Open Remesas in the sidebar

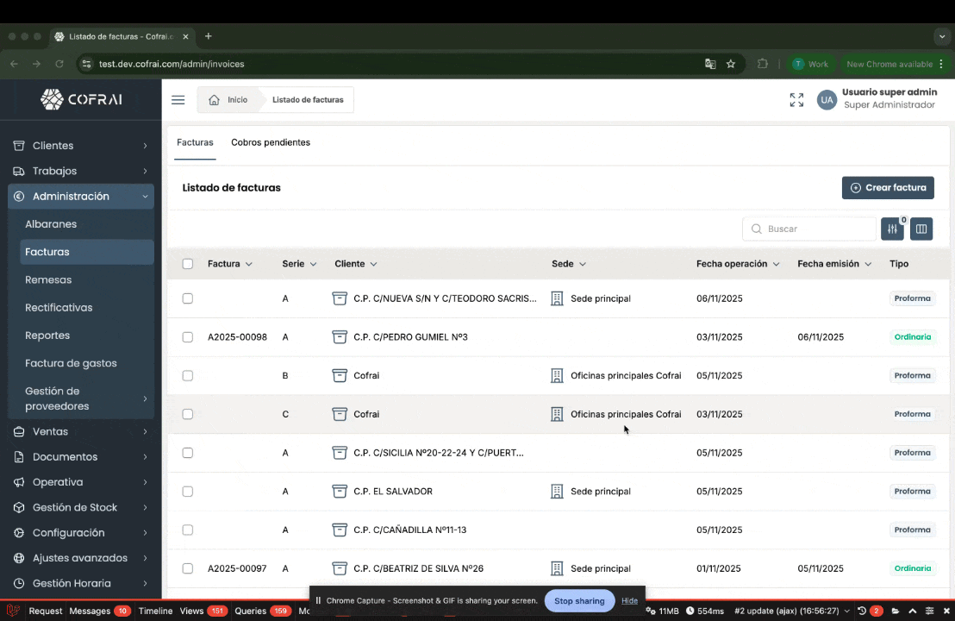(48, 279)
